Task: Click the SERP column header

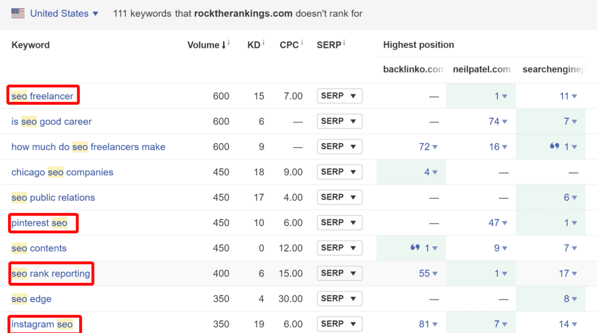Action: click(x=329, y=45)
